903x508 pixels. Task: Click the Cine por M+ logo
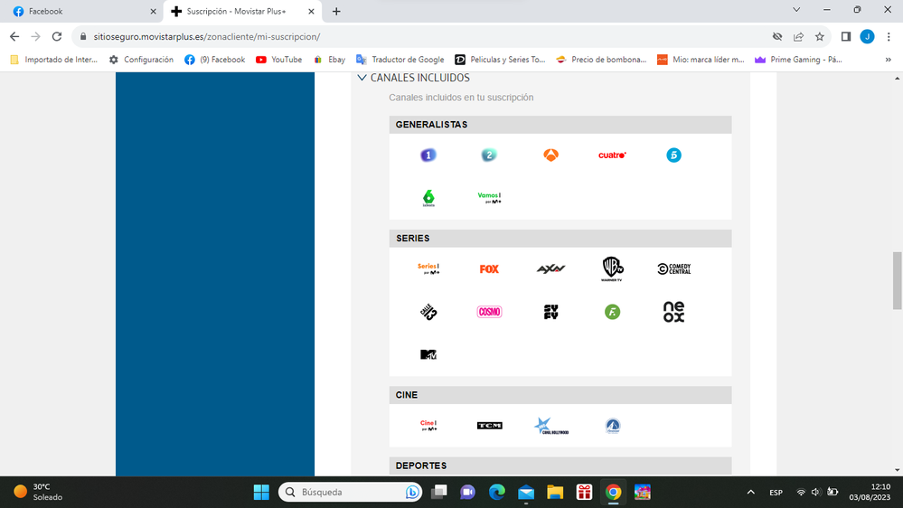(428, 426)
